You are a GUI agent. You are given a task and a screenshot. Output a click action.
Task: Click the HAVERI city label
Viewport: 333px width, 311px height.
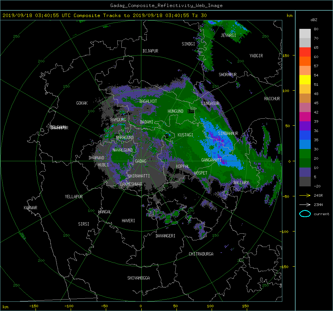pyautogui.click(x=128, y=221)
